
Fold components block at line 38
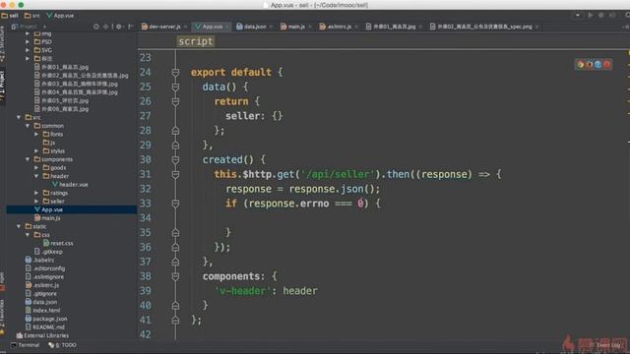pos(175,276)
